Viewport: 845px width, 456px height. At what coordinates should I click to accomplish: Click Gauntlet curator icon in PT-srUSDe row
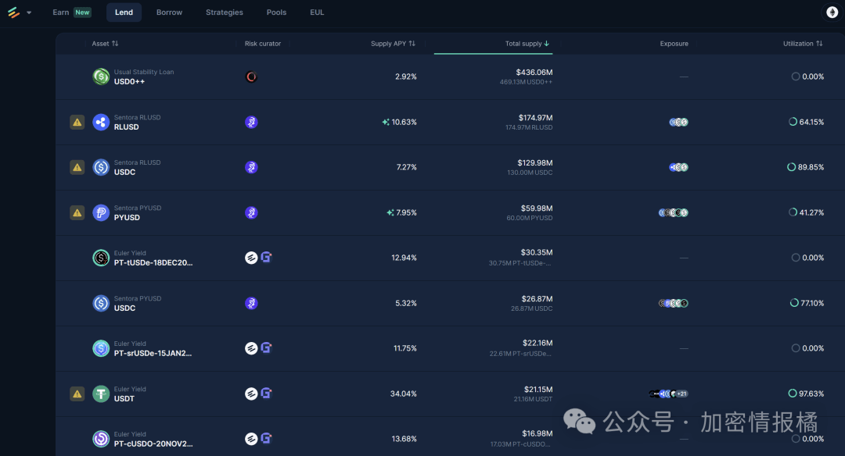coord(266,347)
